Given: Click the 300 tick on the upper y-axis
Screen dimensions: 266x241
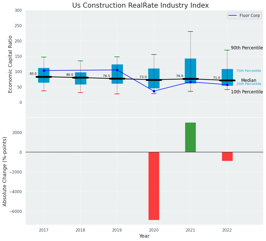Looking at the screenshot, I should (18, 10).
